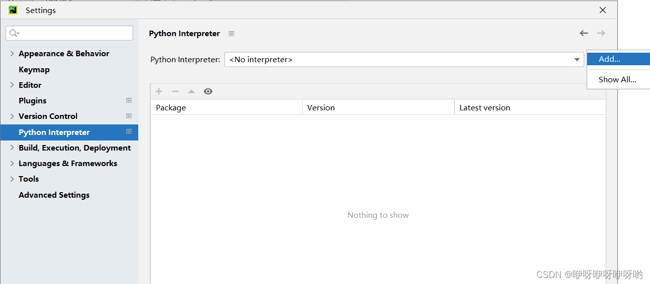The height and width of the screenshot is (284, 650).
Task: Click the Python Interpreter page heading
Action: click(x=184, y=34)
